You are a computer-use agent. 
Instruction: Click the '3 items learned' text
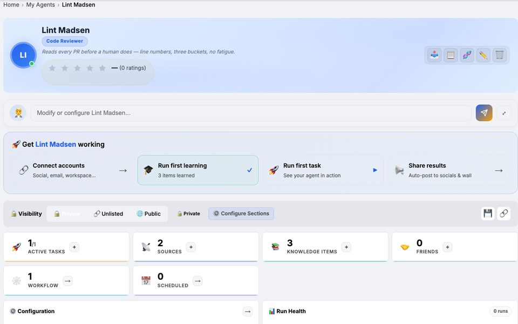176,175
